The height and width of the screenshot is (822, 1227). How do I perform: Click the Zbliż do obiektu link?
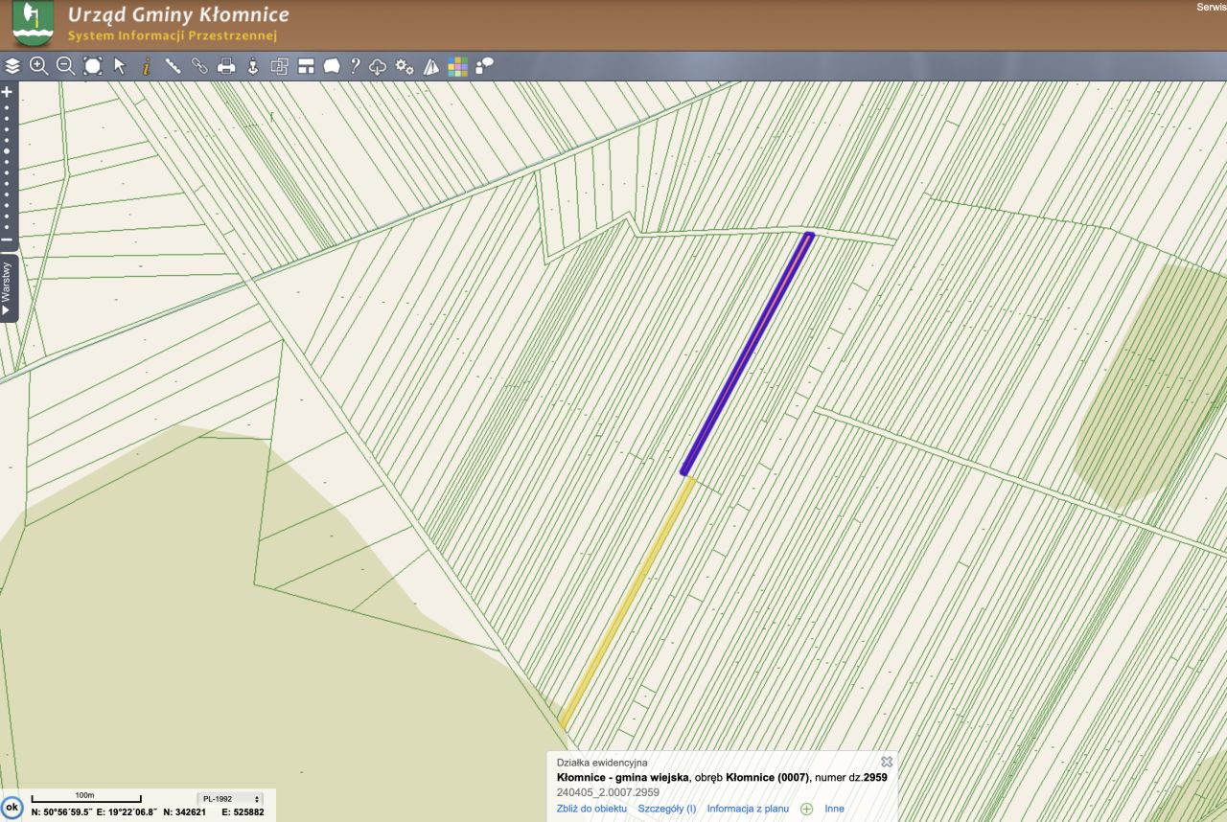(x=591, y=809)
